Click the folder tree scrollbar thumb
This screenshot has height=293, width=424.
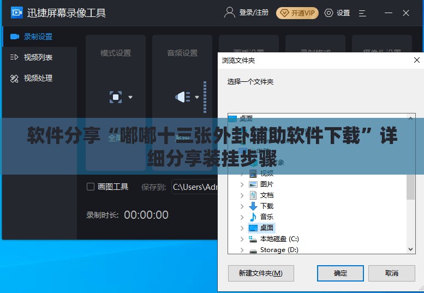(x=410, y=187)
